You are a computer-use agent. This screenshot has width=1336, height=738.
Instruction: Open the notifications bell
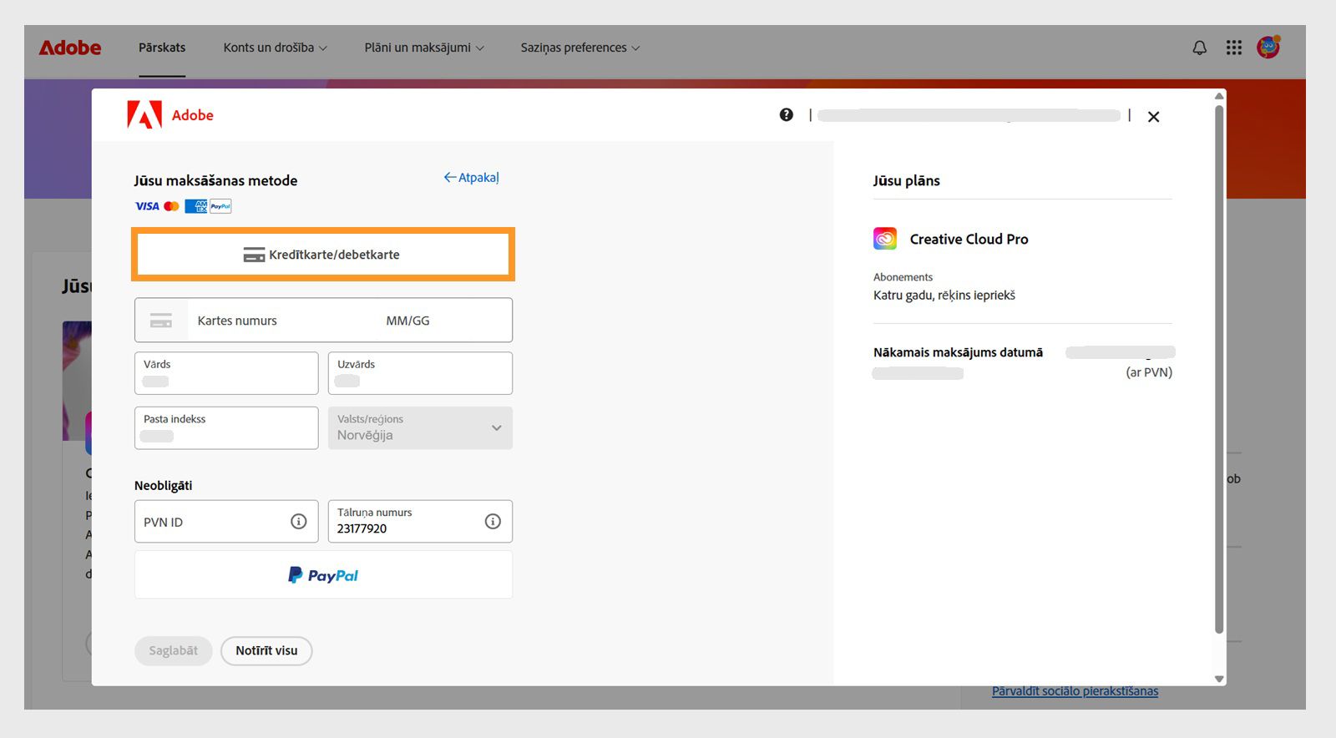(x=1199, y=48)
